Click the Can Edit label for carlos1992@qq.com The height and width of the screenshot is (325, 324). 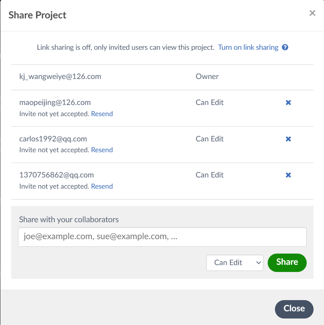tap(210, 139)
